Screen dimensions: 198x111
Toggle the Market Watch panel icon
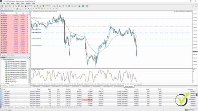pyautogui.click(x=10, y=6)
